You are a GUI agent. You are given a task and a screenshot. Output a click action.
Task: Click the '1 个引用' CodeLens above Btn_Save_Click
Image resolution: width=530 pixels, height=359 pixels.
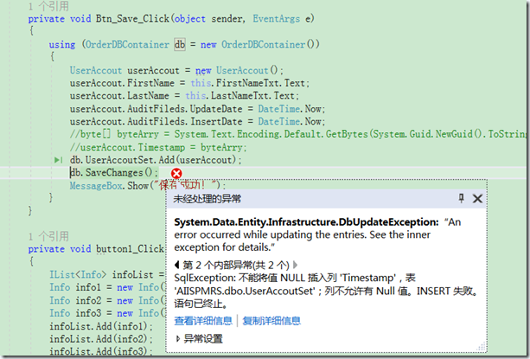pyautogui.click(x=48, y=6)
